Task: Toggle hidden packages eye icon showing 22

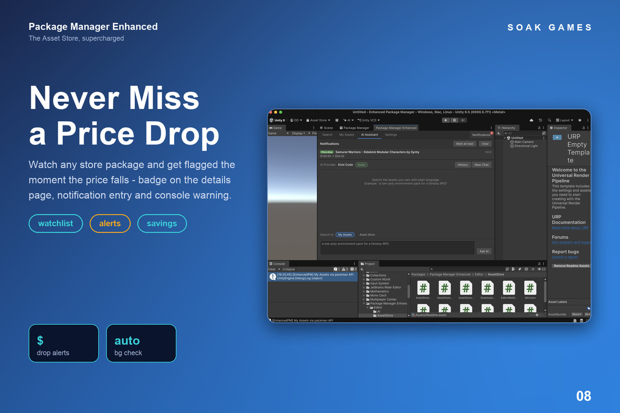Action: pos(541,269)
